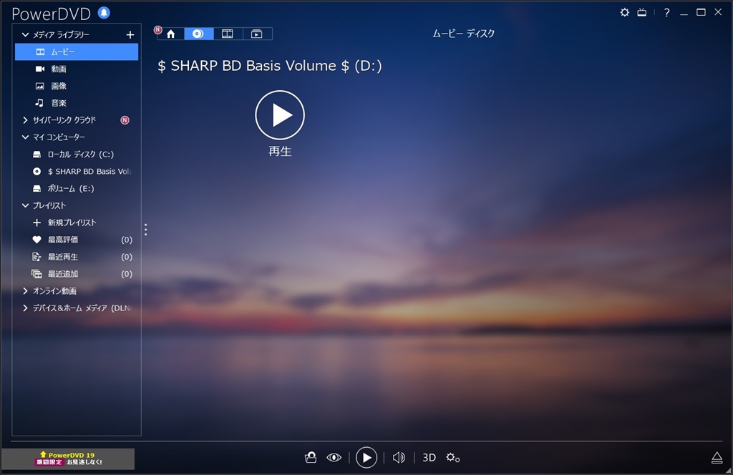Image resolution: width=733 pixels, height=475 pixels.
Task: Open 動画 in the media library
Action: (x=77, y=69)
